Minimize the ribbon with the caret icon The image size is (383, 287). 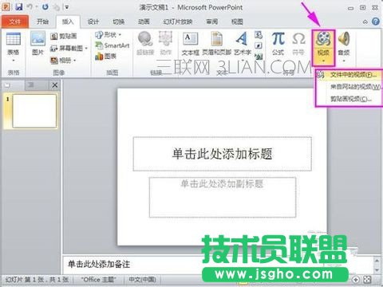click(365, 22)
